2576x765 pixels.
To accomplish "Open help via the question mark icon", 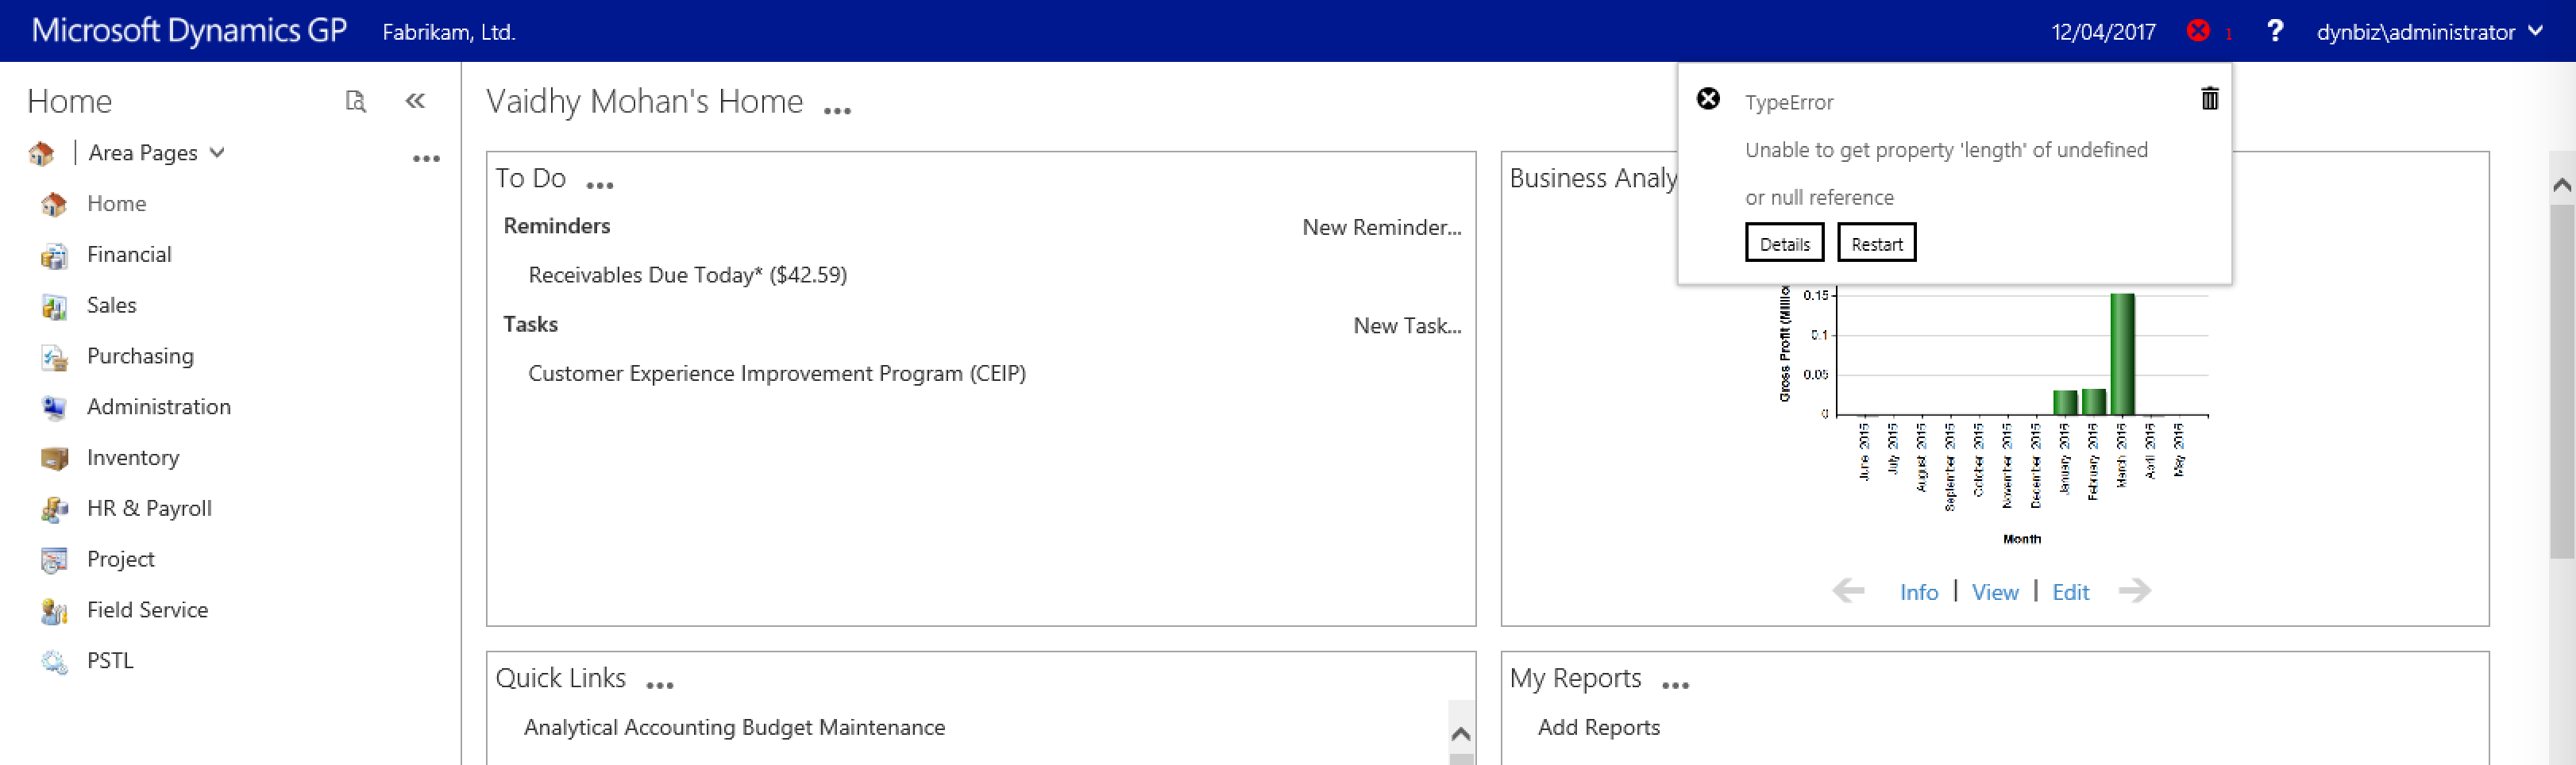I will click(2274, 31).
